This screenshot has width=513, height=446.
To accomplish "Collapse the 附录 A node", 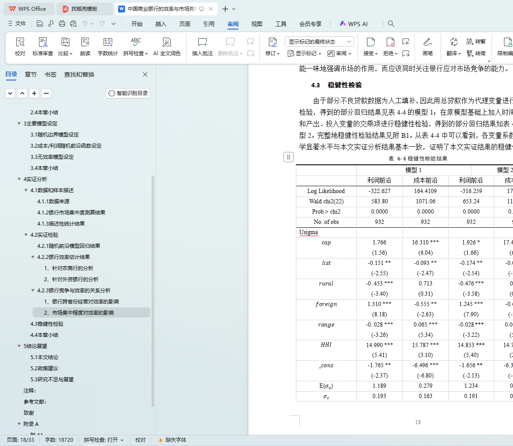I will (19, 424).
